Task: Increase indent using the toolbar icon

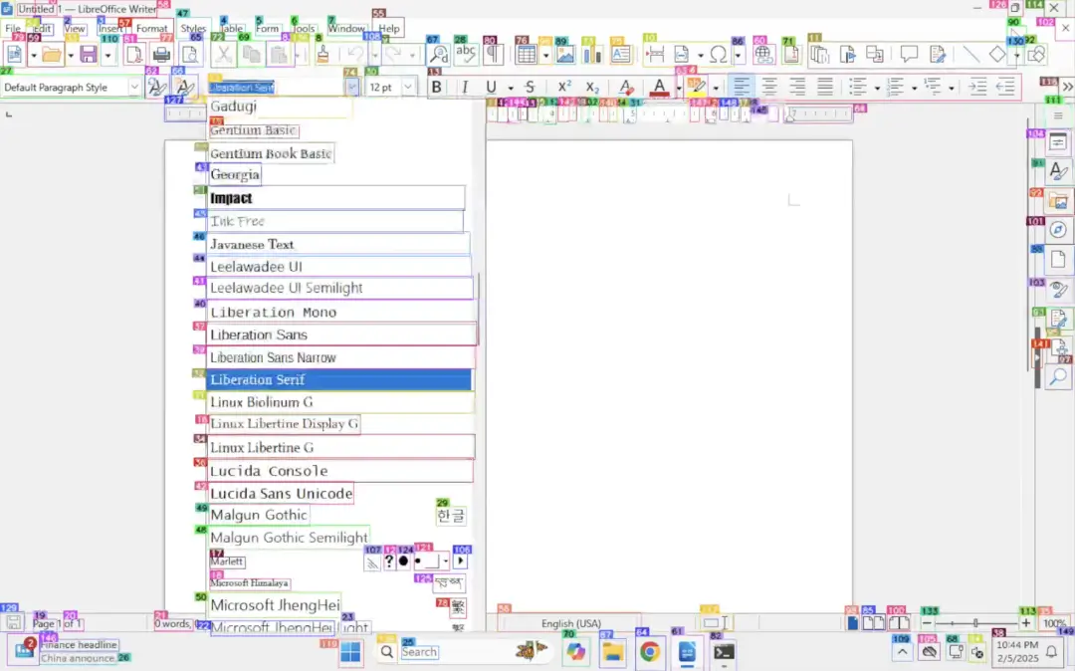Action: point(977,87)
